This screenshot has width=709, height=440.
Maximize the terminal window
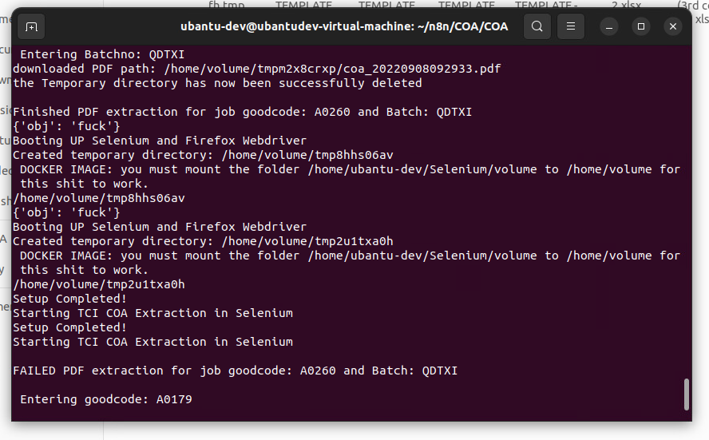(640, 26)
